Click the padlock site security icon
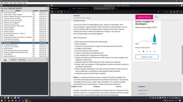The height and width of the screenshot is (102, 183). click(x=67, y=12)
